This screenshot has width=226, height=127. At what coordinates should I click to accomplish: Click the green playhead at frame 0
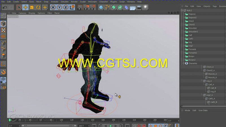pos(10,120)
